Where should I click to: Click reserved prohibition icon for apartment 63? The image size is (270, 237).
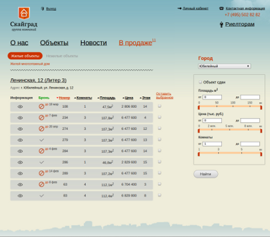coord(41,185)
